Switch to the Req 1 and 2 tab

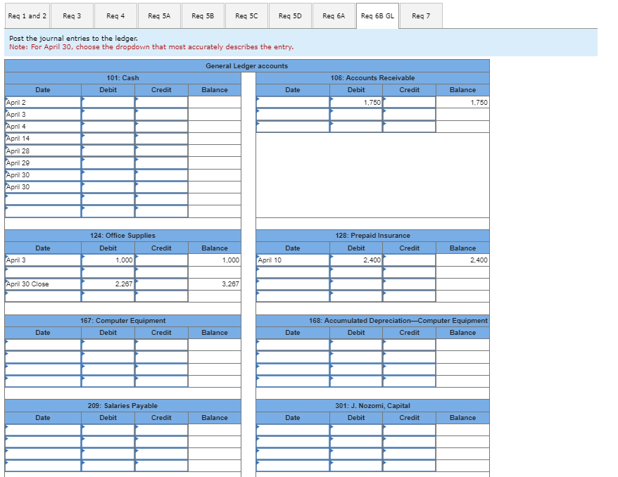point(27,15)
